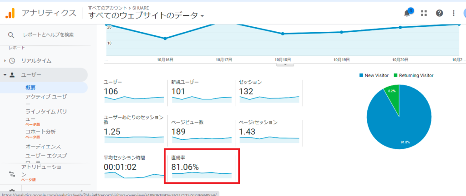The image size is (466, 196).
Task: Click the search magnifier icon
Action: (x=11, y=35)
